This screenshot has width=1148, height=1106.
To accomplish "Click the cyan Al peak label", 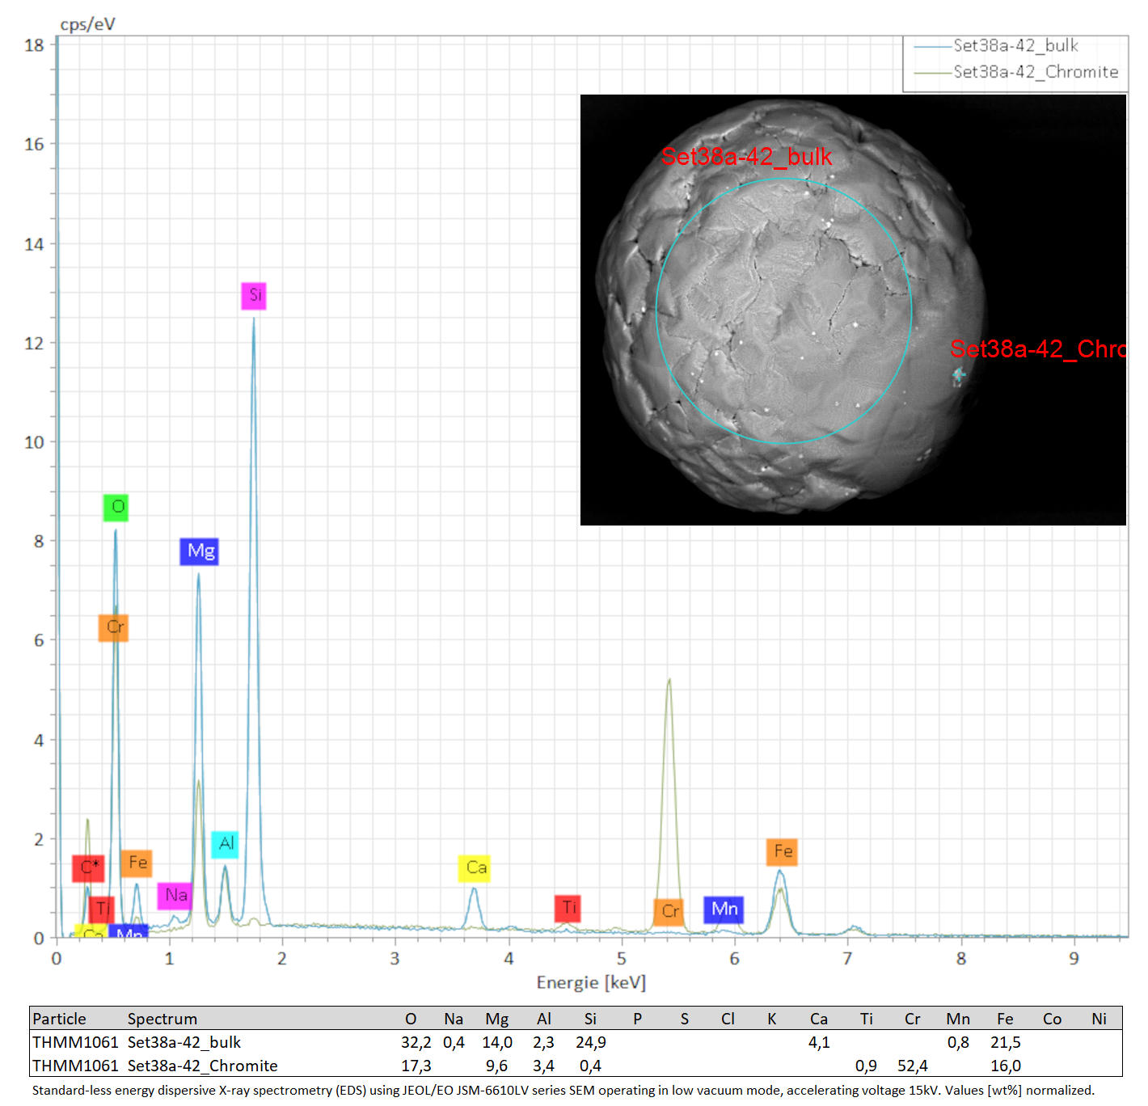I will click(x=225, y=844).
